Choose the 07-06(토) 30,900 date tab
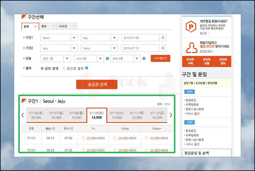Screen dimensions: 255x171 (36, 115)
